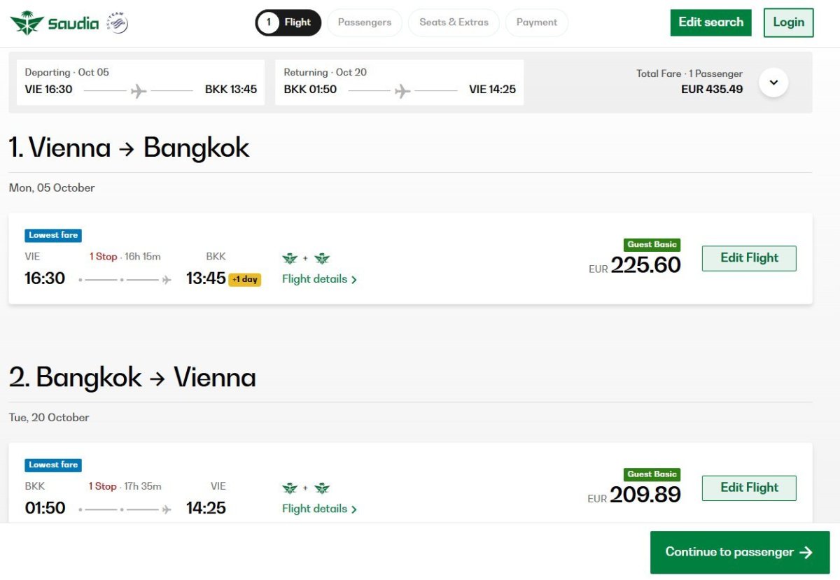Screen dimensions: 840x580
Task: Edit Flight for the EUR 209.89 return
Action: (749, 488)
